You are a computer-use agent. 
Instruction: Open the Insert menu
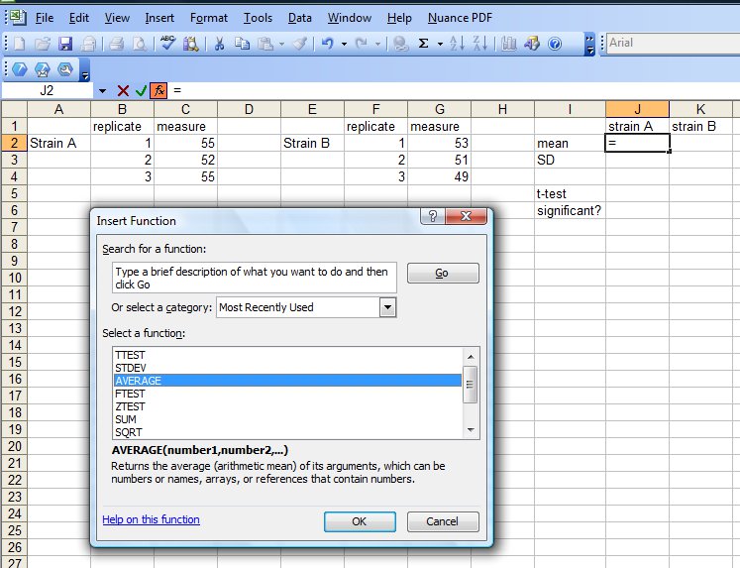tap(159, 18)
